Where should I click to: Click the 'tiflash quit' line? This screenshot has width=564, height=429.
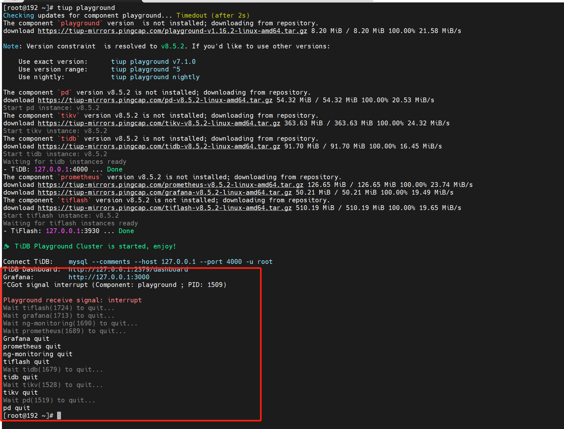tap(26, 362)
